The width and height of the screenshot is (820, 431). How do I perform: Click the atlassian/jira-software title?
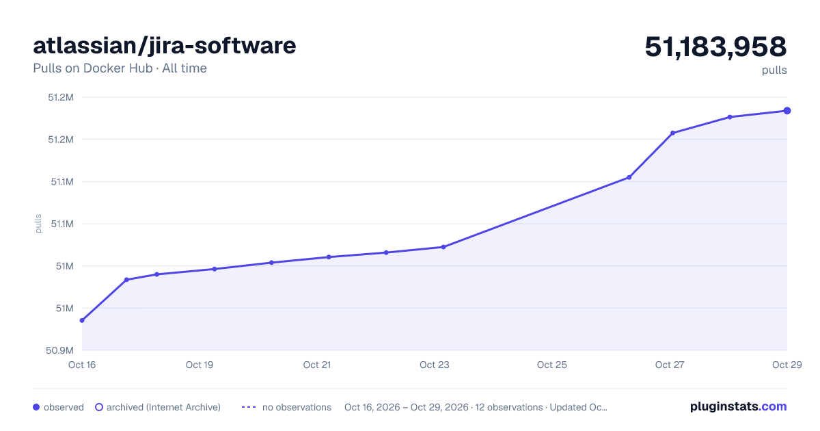pyautogui.click(x=165, y=46)
